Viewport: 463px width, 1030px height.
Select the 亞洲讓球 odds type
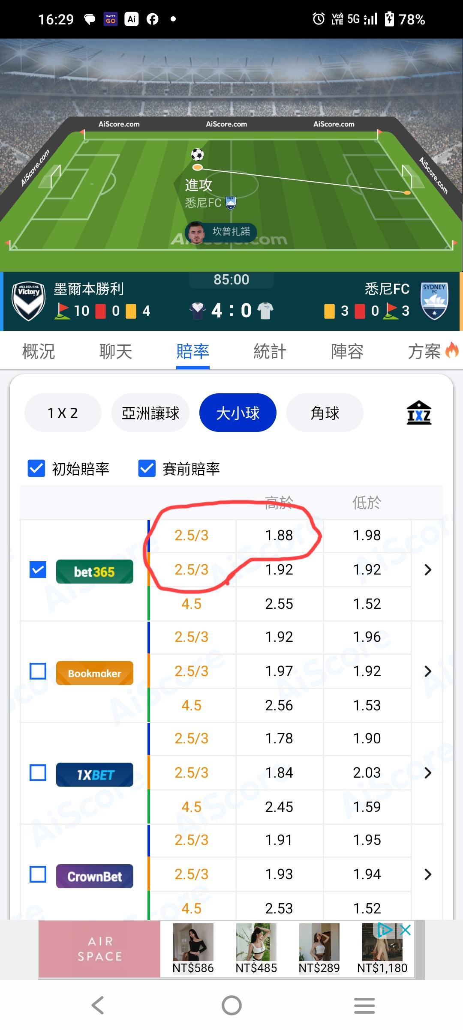[x=150, y=413]
